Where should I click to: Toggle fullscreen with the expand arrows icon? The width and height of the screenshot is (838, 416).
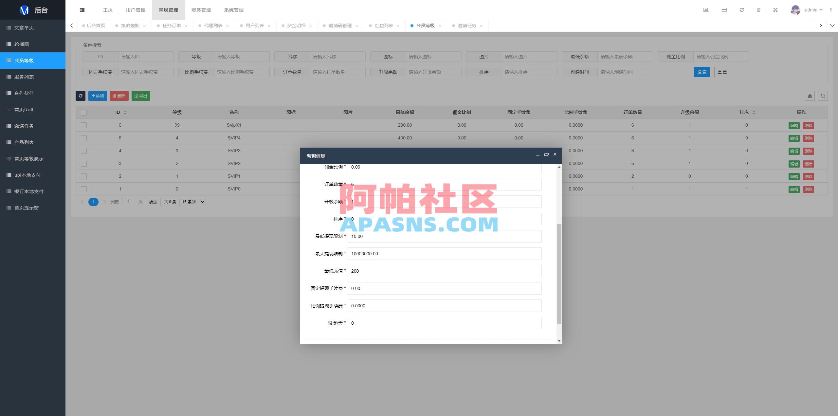coord(776,10)
